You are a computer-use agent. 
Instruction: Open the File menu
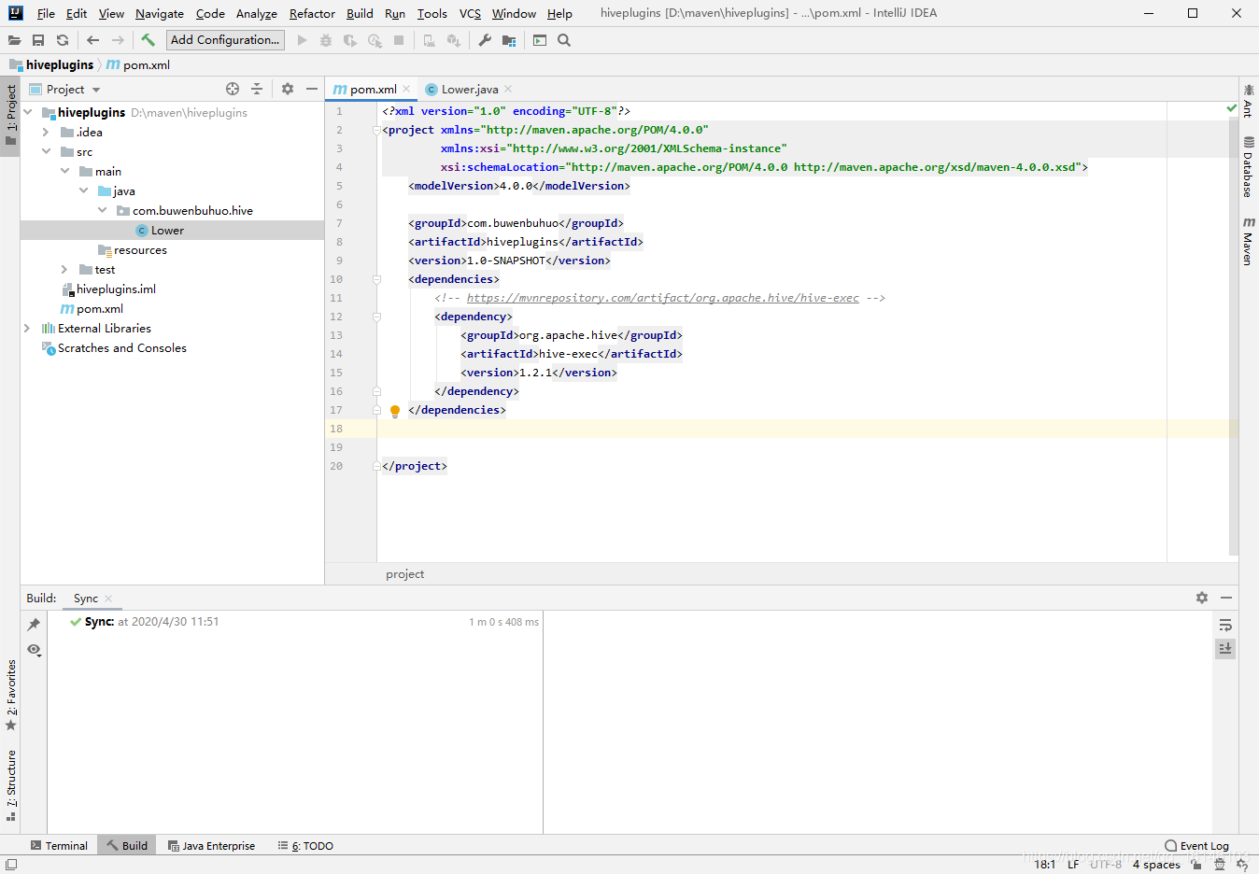46,13
